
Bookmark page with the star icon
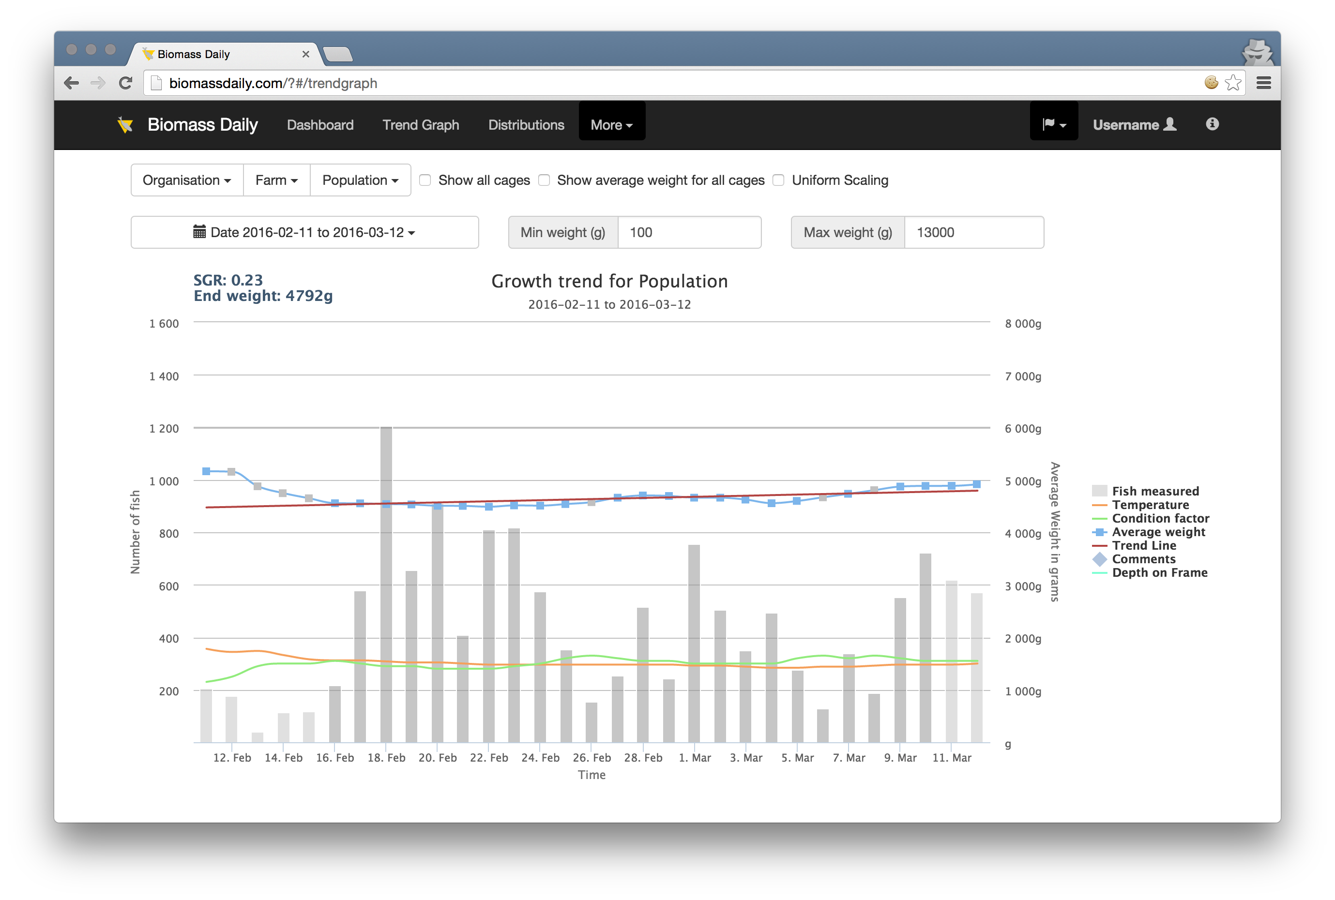click(x=1233, y=83)
